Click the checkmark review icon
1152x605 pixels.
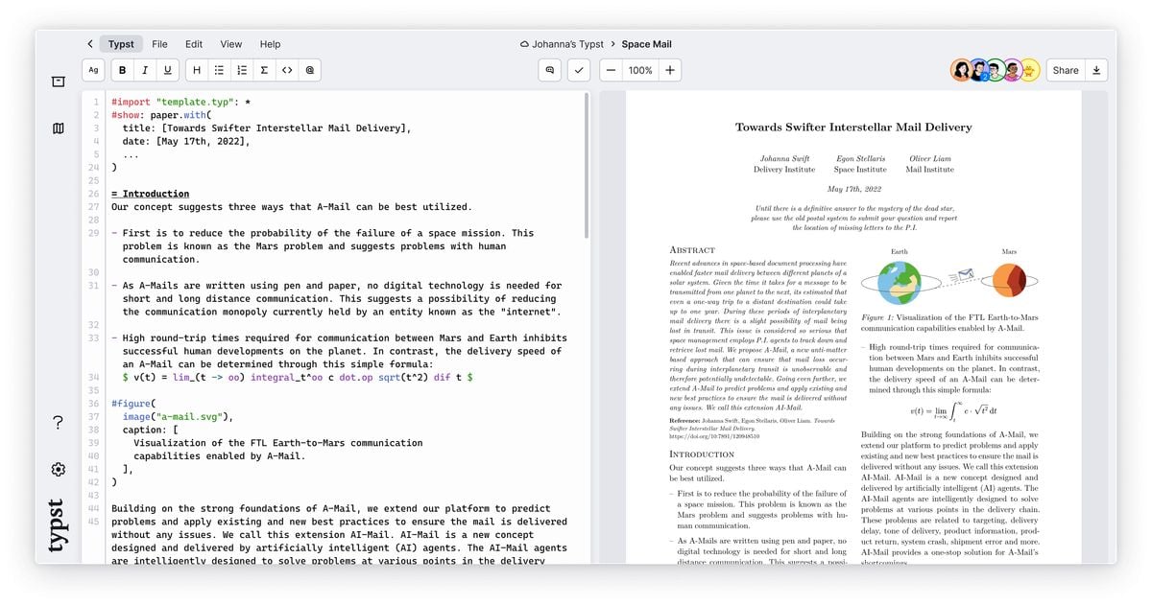578,70
